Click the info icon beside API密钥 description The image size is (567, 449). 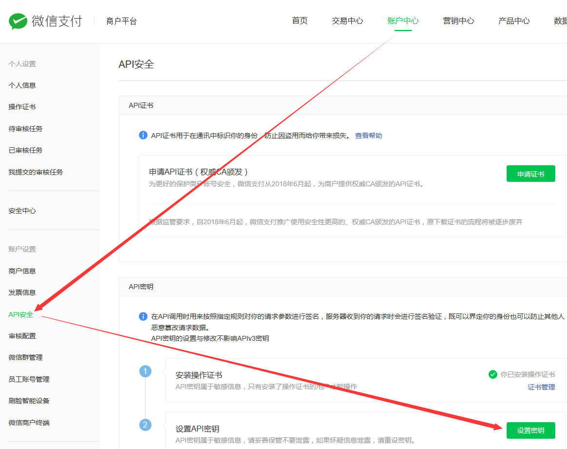pos(143,316)
